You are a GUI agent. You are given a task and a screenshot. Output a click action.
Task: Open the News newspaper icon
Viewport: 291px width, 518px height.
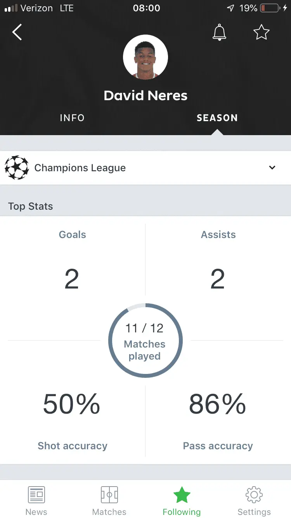pyautogui.click(x=36, y=495)
